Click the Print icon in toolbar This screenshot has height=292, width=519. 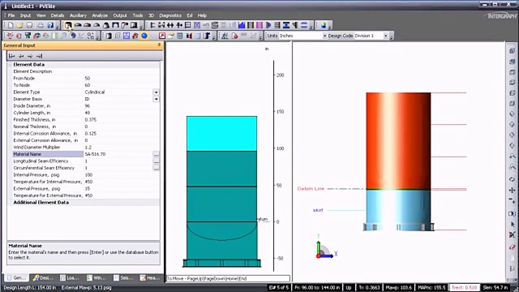(x=40, y=25)
